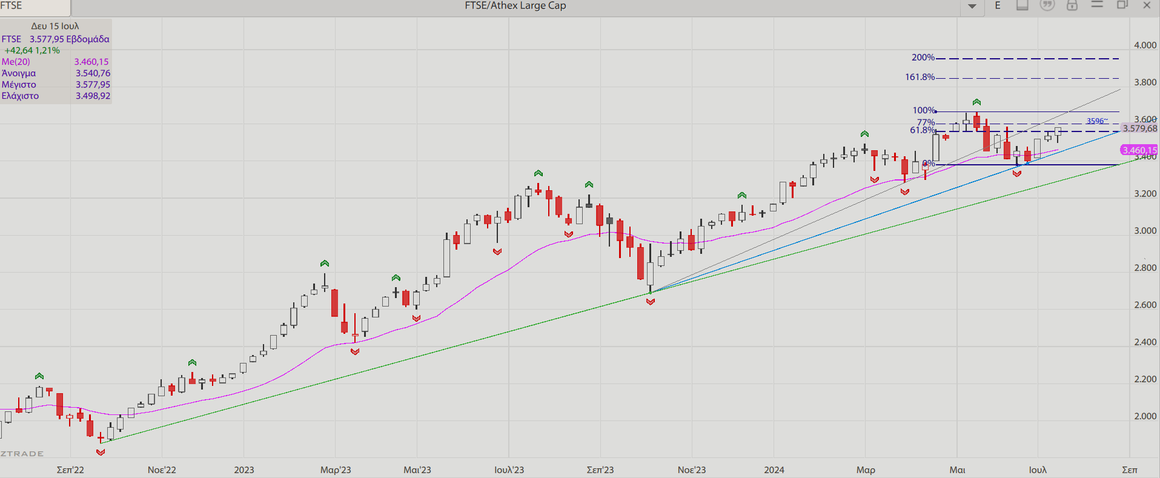Select the 0% Fibonacci level label
This screenshot has width=1160, height=478.
929,163
